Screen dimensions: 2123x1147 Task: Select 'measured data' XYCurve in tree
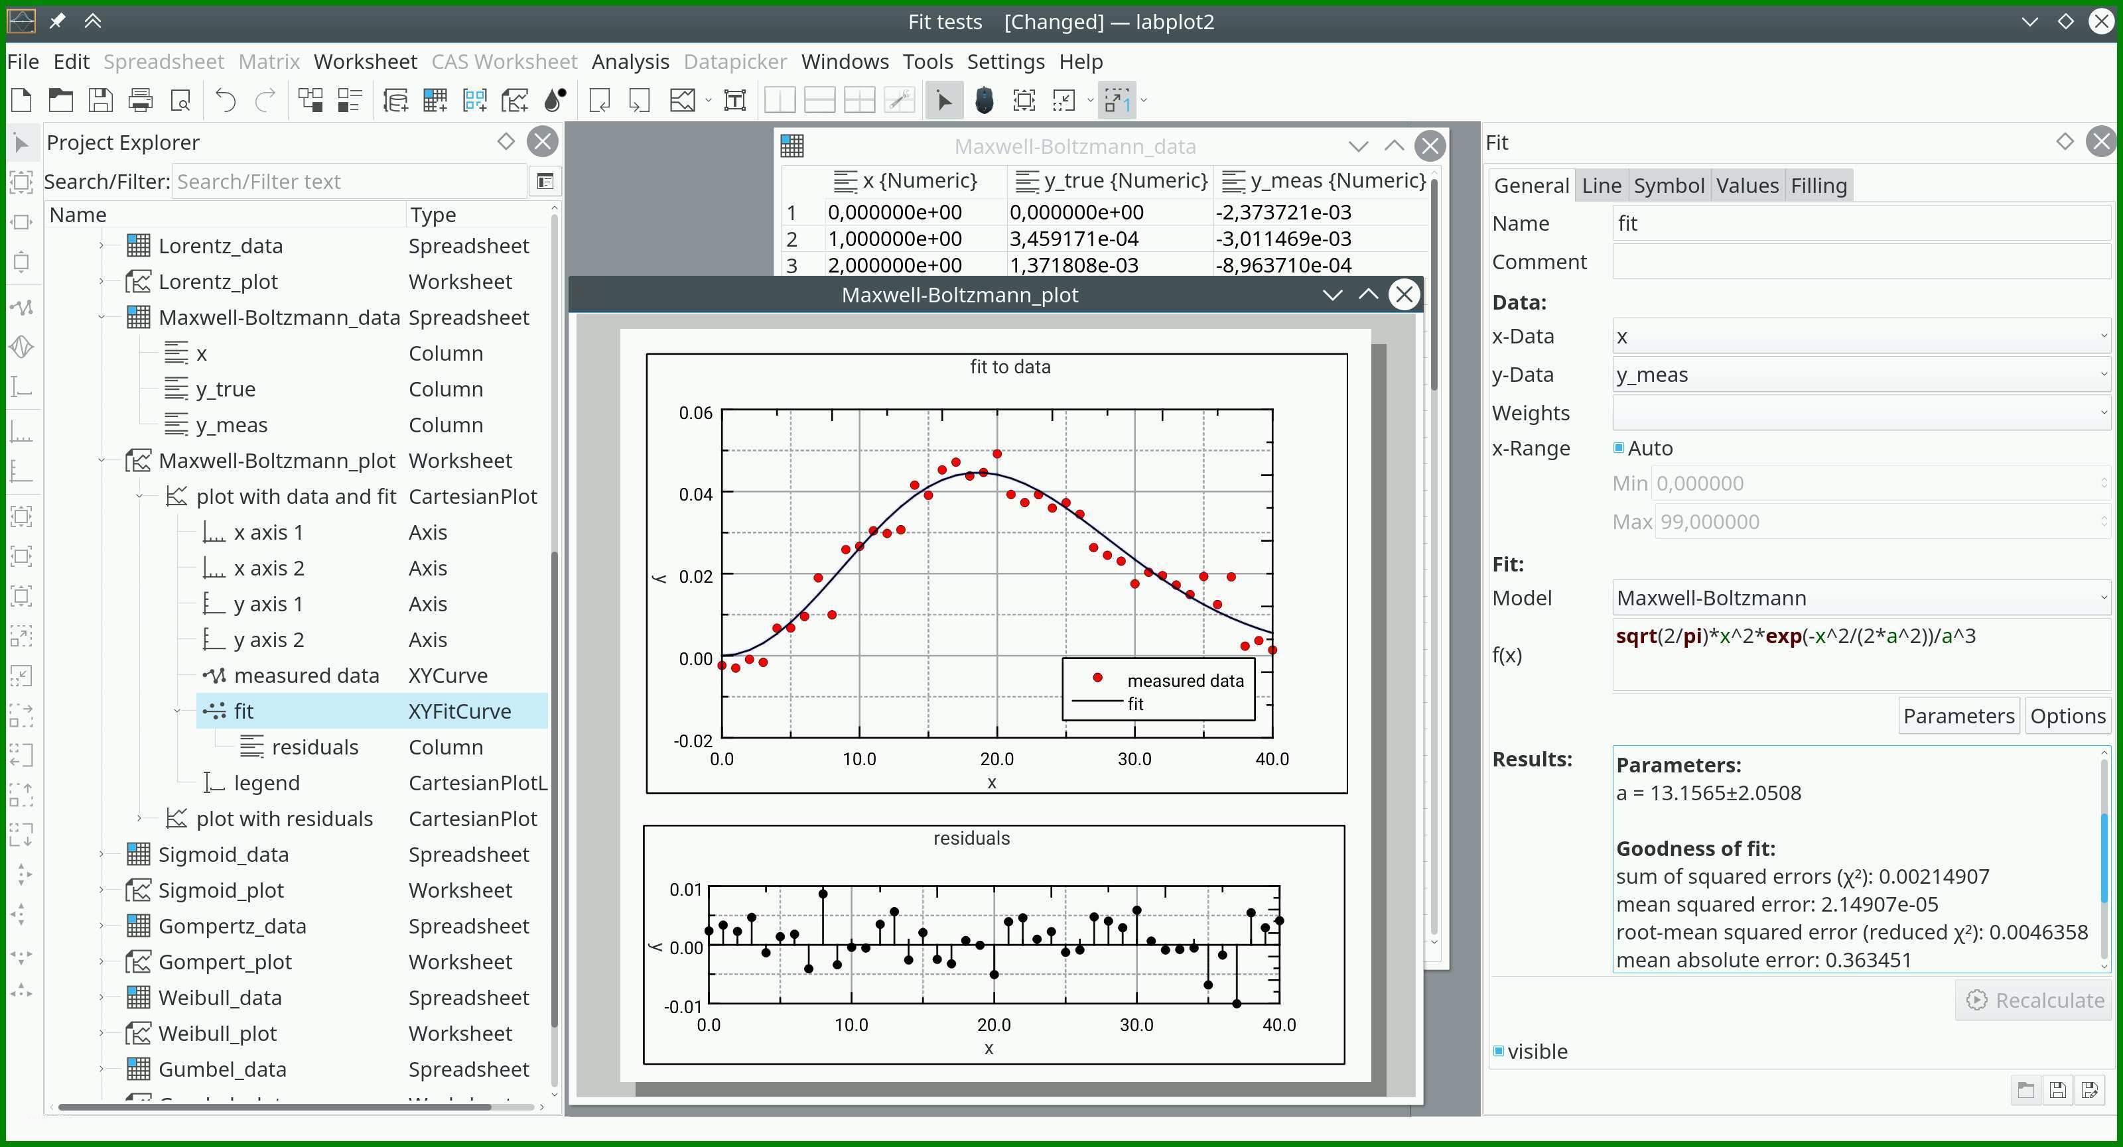pos(307,675)
